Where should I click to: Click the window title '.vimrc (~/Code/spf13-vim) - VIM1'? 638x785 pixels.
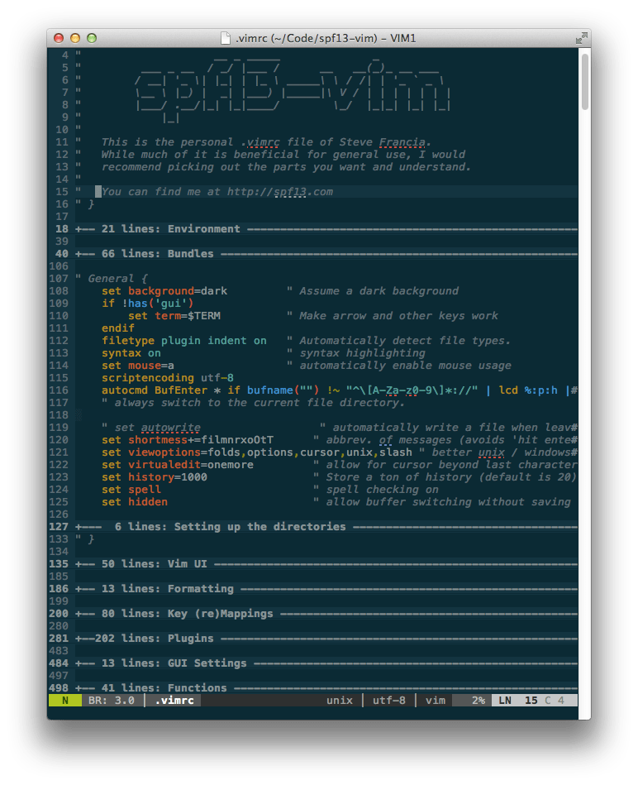(326, 38)
